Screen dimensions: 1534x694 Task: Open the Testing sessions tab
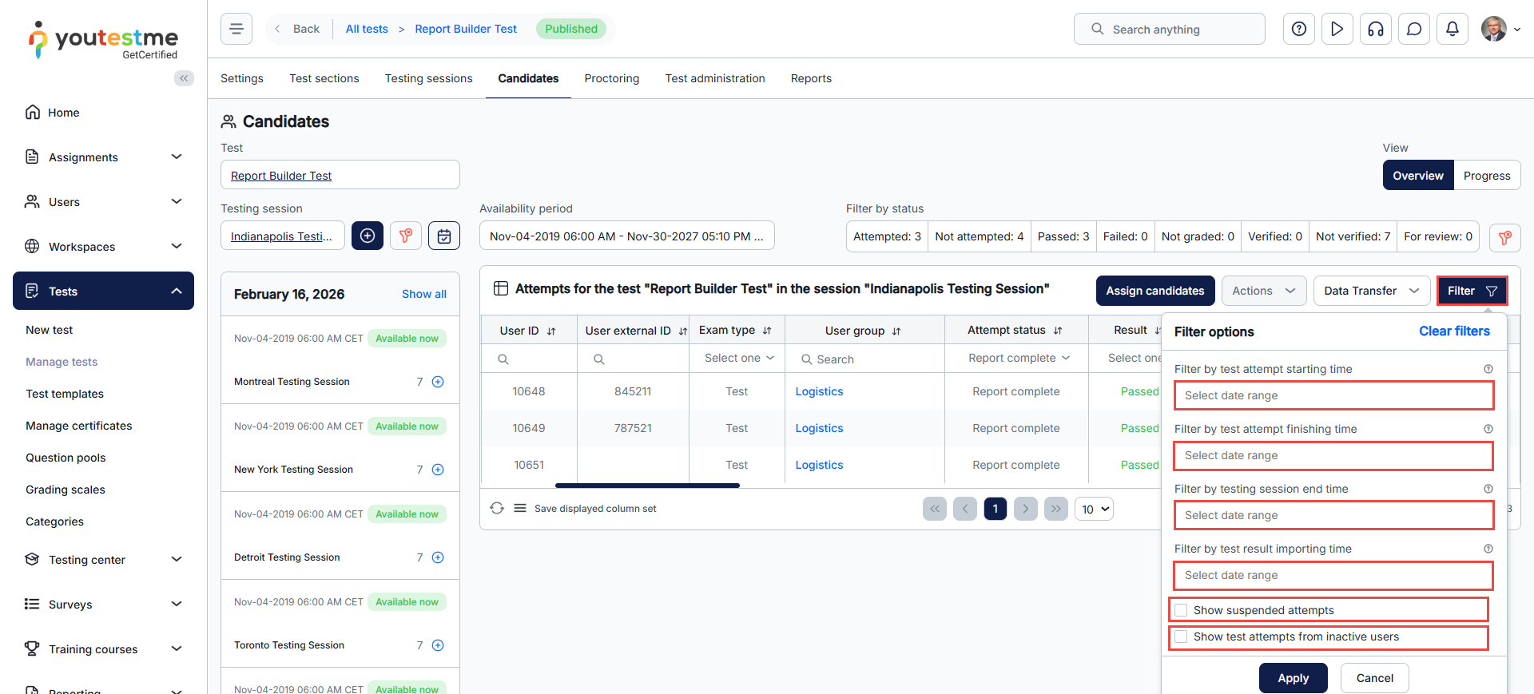click(x=428, y=78)
